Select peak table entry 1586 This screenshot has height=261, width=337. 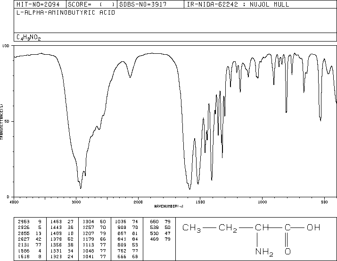(x=24, y=251)
